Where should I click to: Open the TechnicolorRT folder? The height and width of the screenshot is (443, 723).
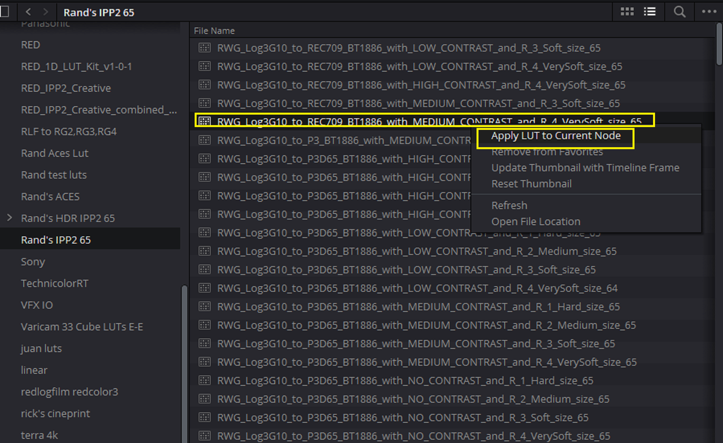[54, 283]
